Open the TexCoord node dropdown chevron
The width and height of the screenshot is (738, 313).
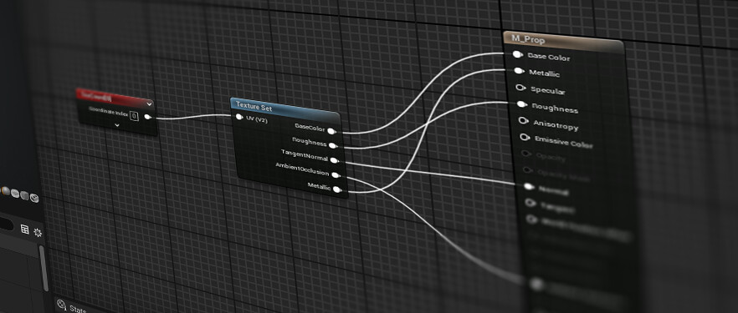pyautogui.click(x=149, y=104)
